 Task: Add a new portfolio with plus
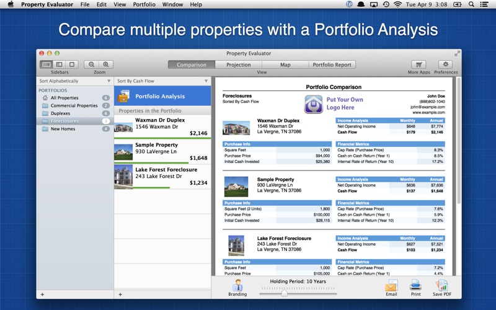pos(42,294)
